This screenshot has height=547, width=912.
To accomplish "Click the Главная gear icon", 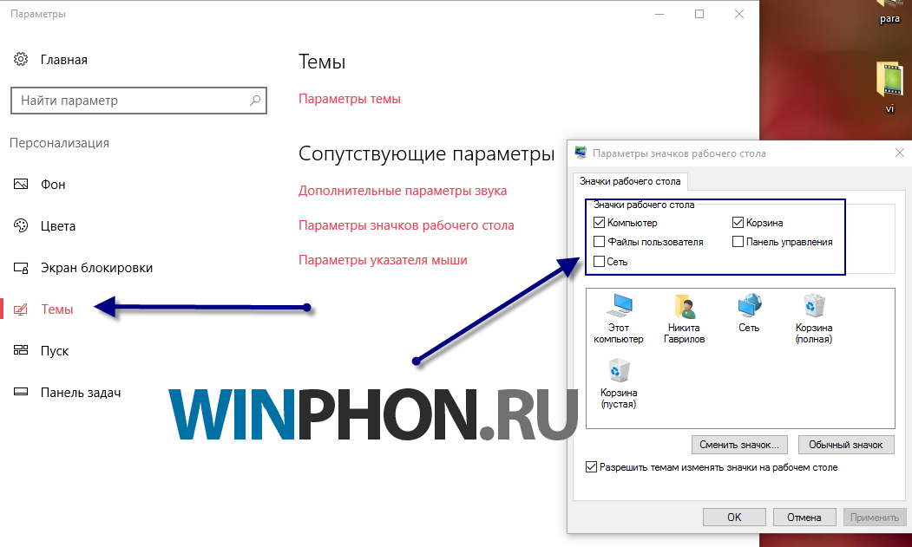I will tap(21, 59).
